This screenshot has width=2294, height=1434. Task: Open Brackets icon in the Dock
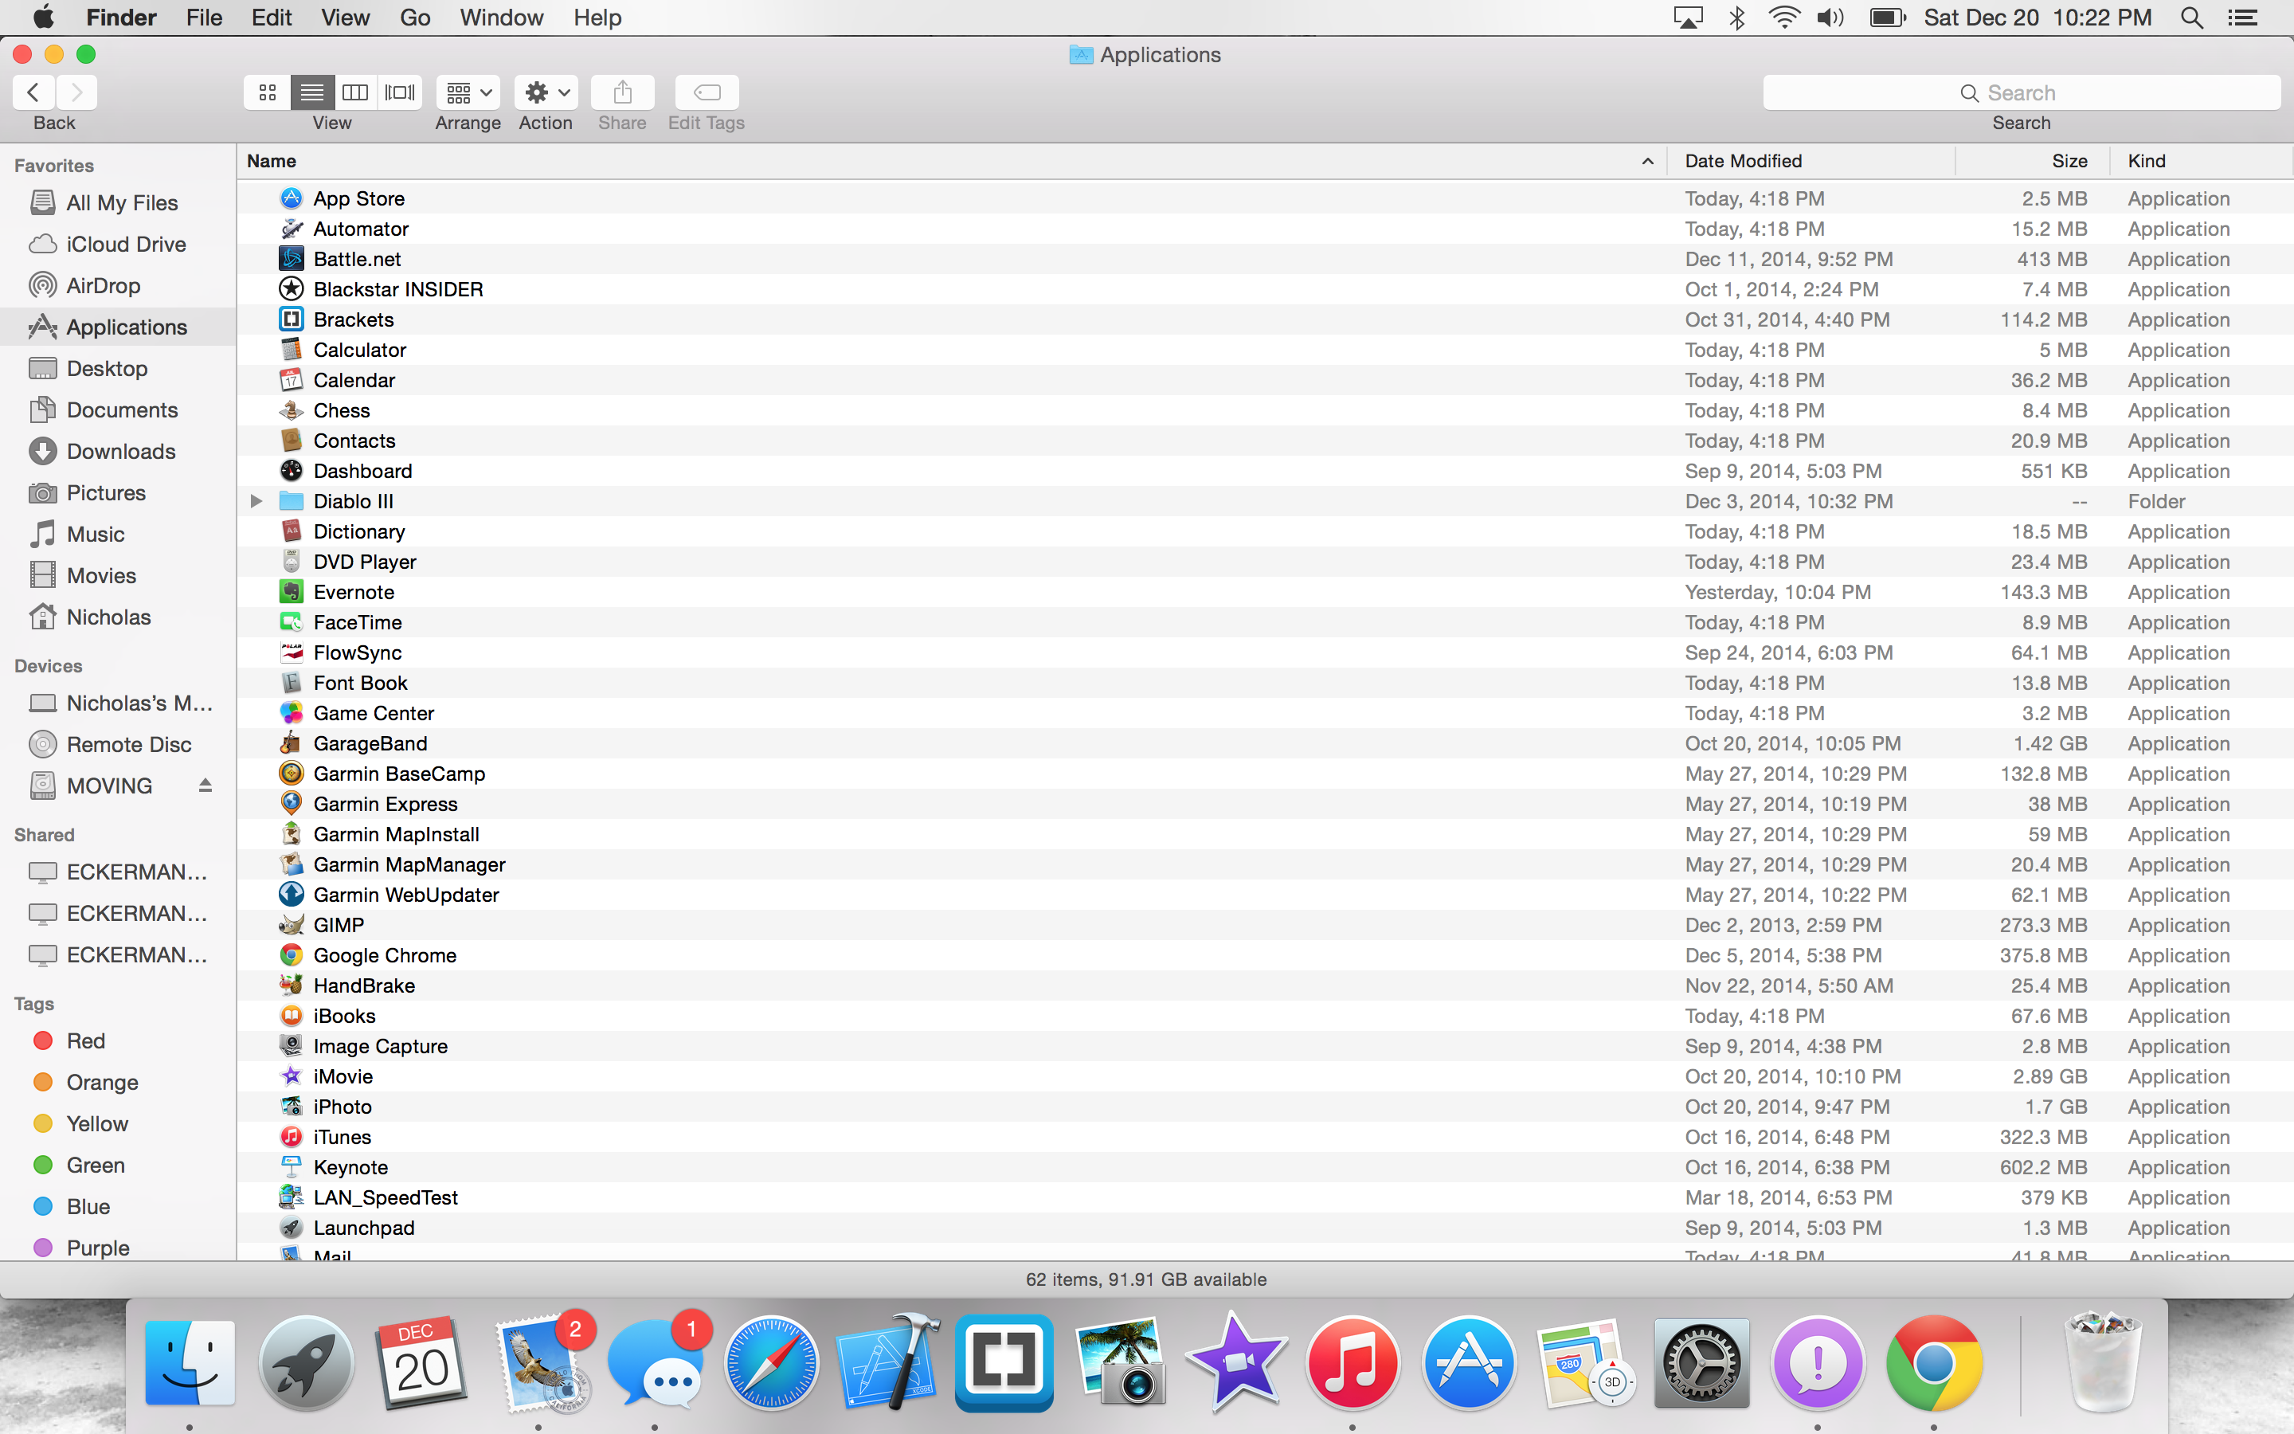pyautogui.click(x=1004, y=1363)
